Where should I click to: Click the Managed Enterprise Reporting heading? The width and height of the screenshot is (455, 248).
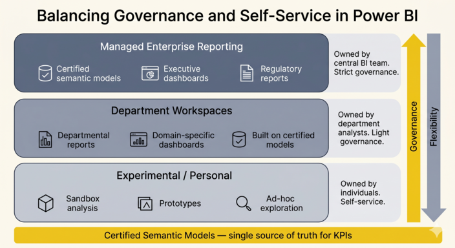pyautogui.click(x=171, y=46)
